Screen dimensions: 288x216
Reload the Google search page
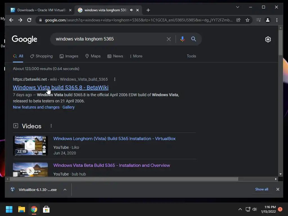29,20
